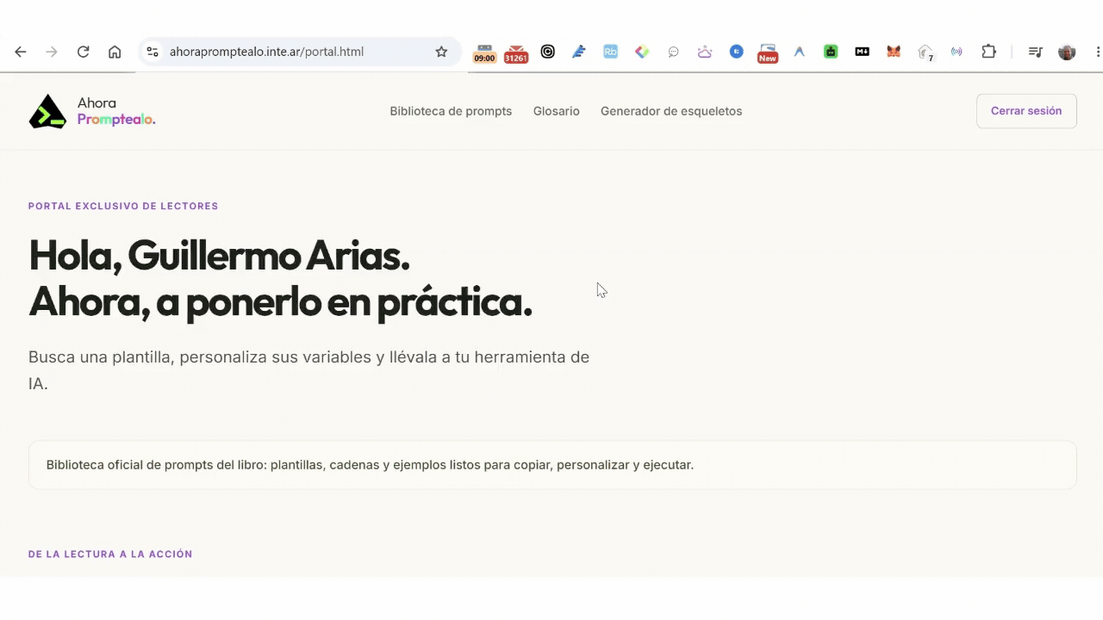
Task: Open the Chrome three-dot menu
Action: pos(1098,52)
